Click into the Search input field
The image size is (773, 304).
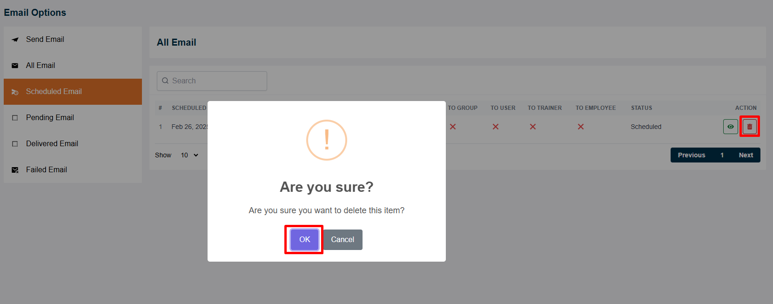217,81
